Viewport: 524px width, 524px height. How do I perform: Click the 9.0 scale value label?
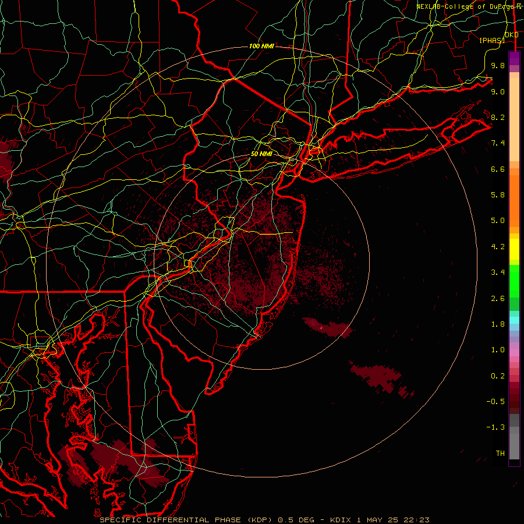498,91
